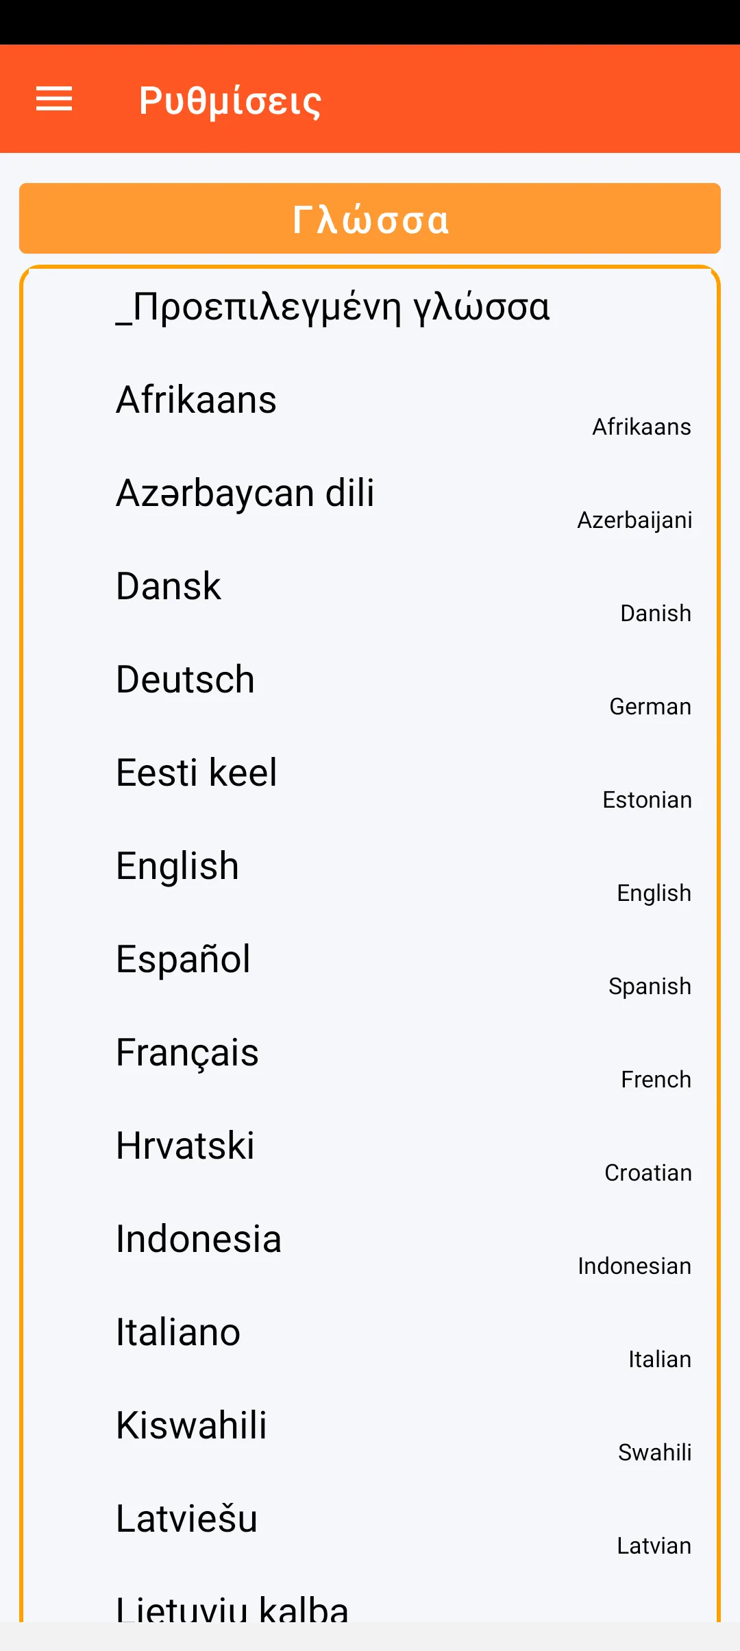Image resolution: width=740 pixels, height=1651 pixels.
Task: Tap the Γλώσσα language header button
Action: coord(370,219)
